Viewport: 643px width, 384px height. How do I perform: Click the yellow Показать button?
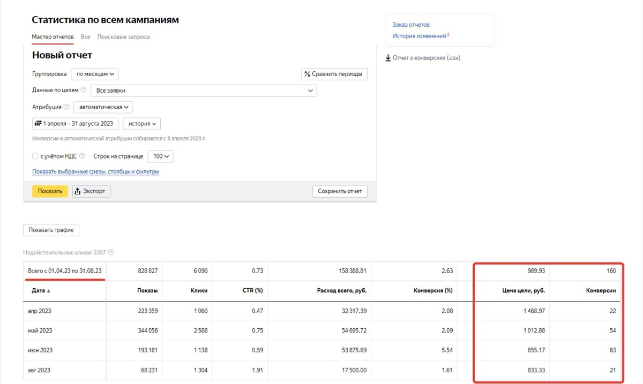[x=50, y=191]
